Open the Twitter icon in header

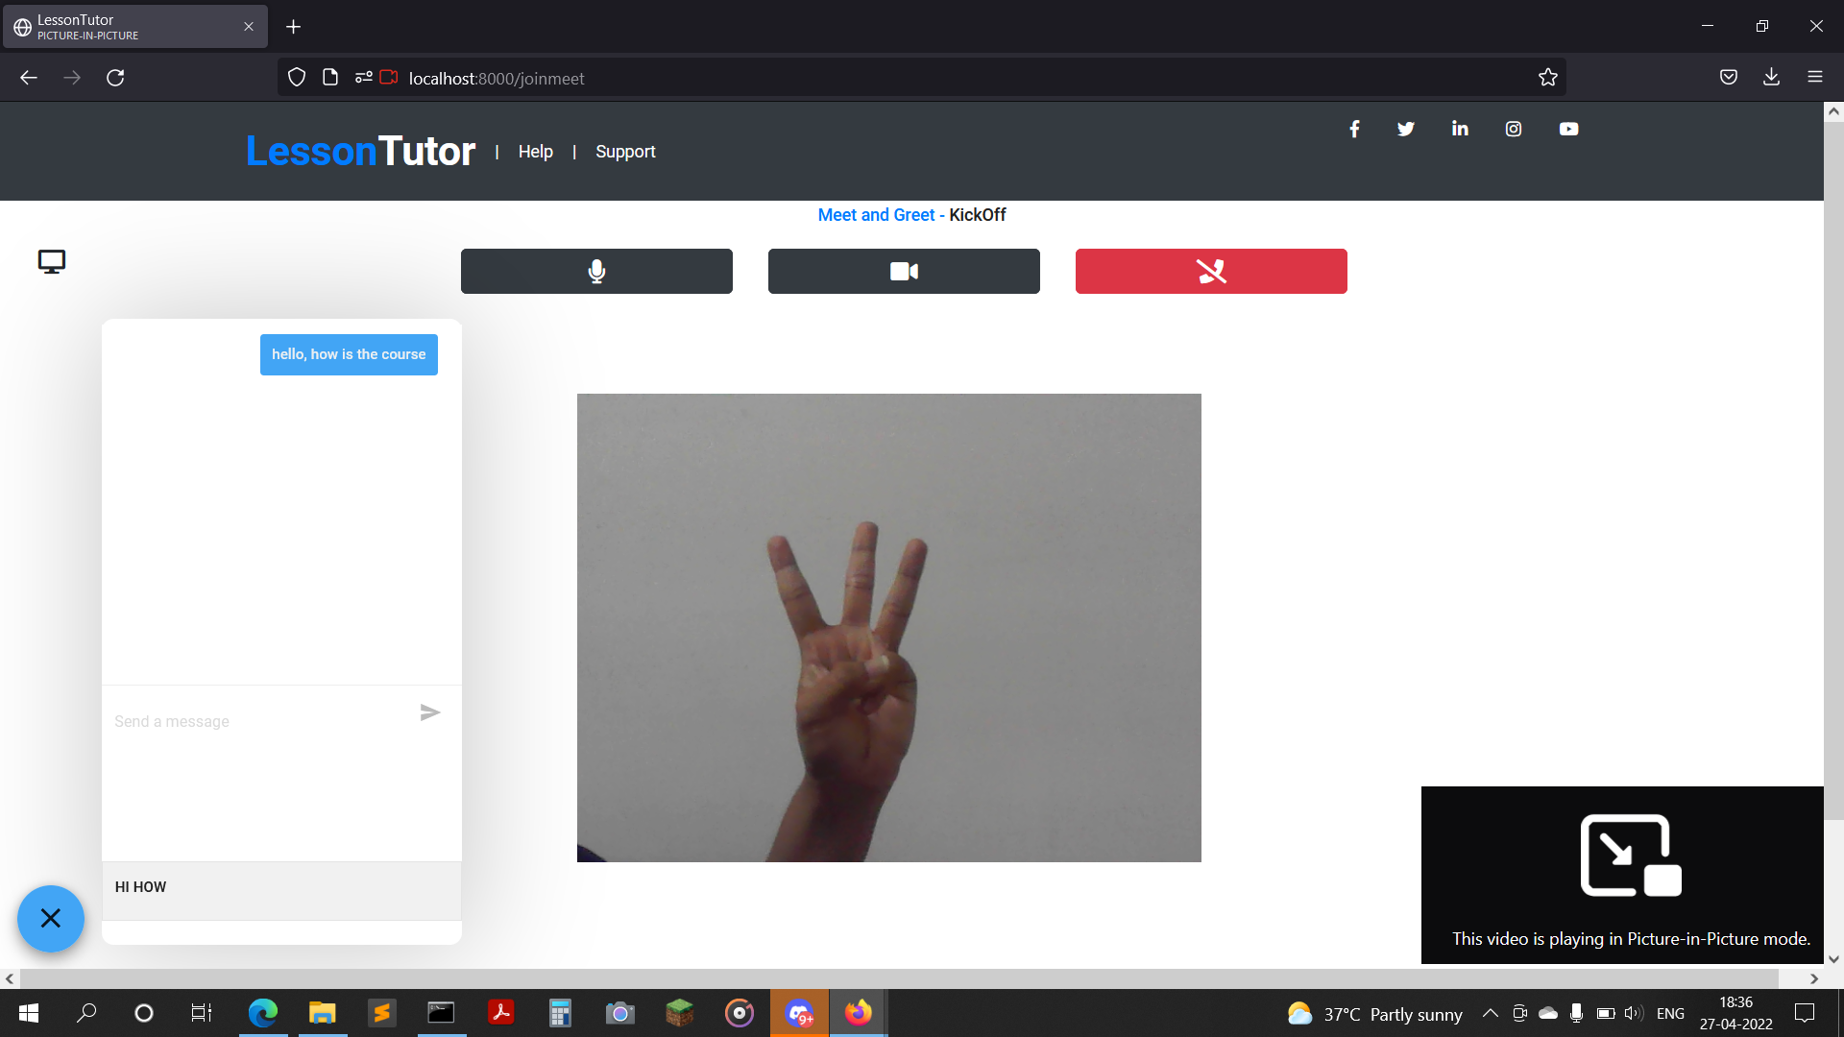click(x=1406, y=129)
